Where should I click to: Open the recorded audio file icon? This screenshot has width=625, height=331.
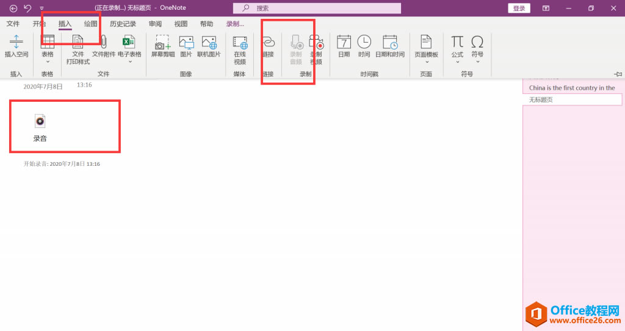coord(40,121)
